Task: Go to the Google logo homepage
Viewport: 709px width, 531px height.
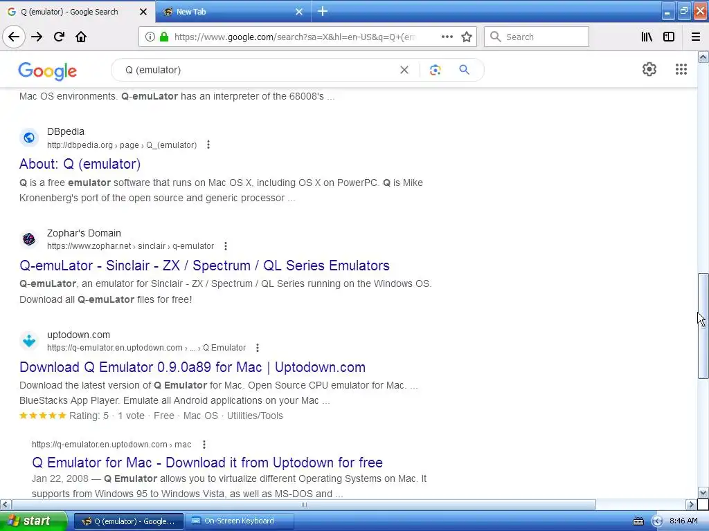Action: coord(48,71)
